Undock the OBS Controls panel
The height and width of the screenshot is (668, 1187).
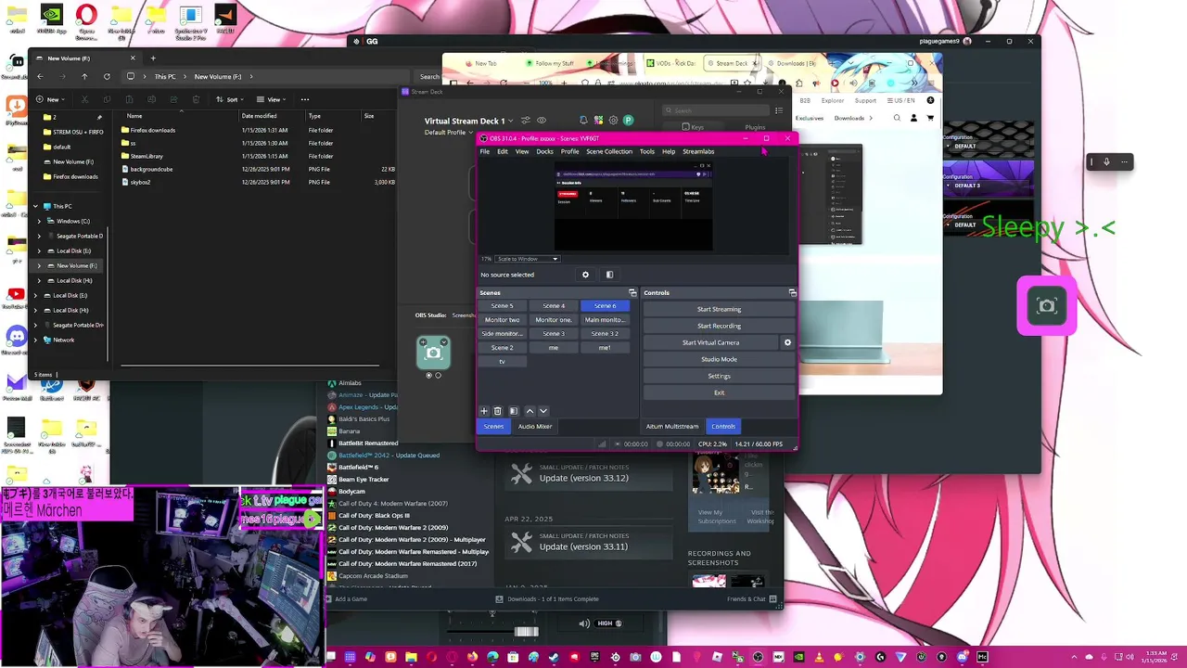[792, 292]
